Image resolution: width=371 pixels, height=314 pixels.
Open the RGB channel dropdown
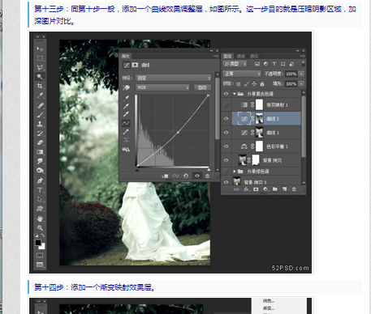coord(162,87)
